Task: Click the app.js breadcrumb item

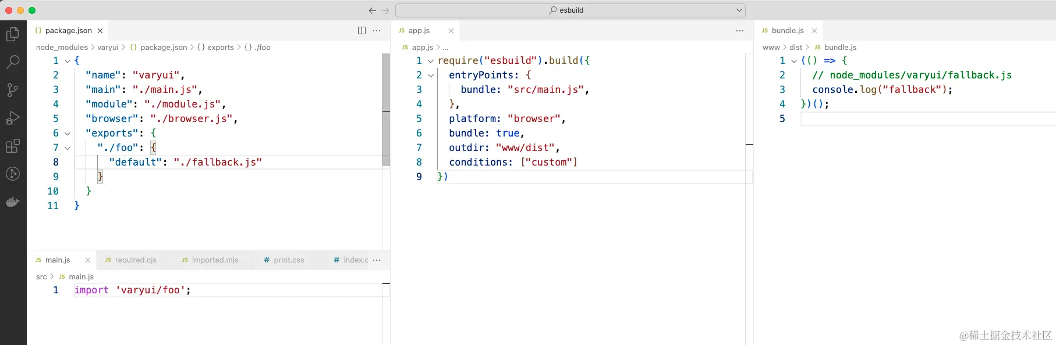Action: pyautogui.click(x=417, y=48)
